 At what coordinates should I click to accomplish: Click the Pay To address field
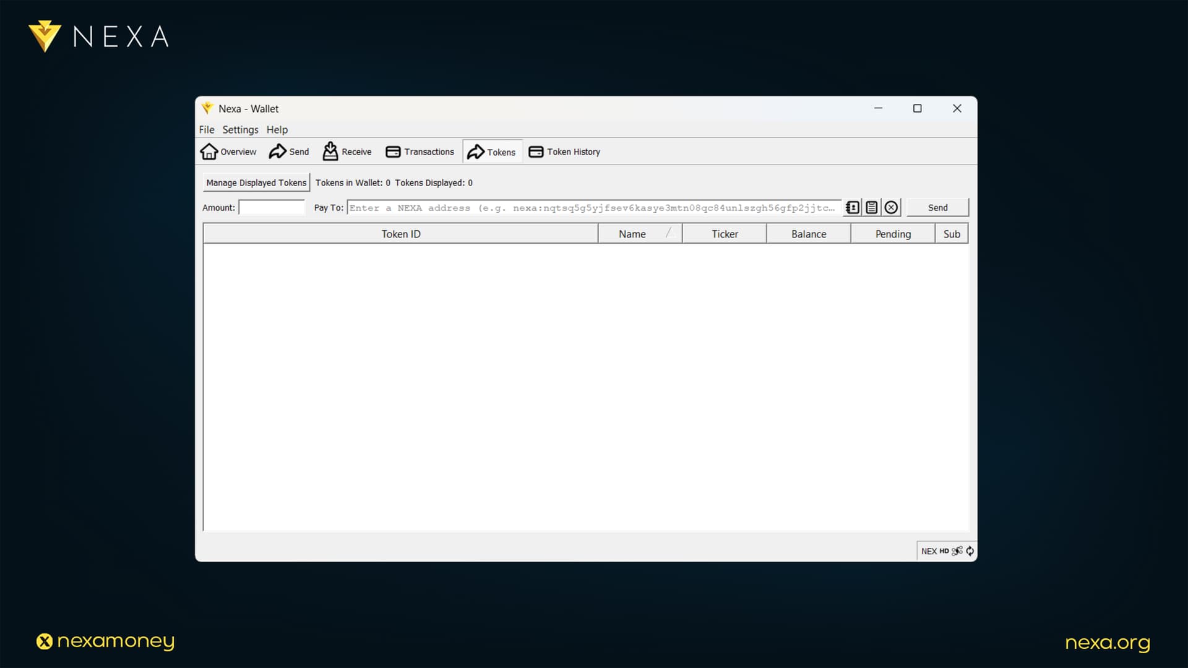pos(594,208)
